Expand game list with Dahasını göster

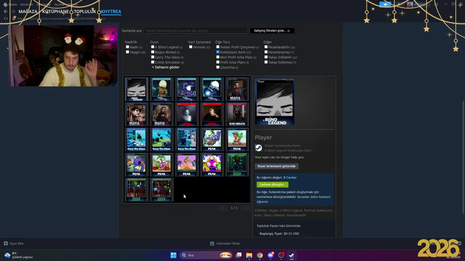tap(166, 67)
